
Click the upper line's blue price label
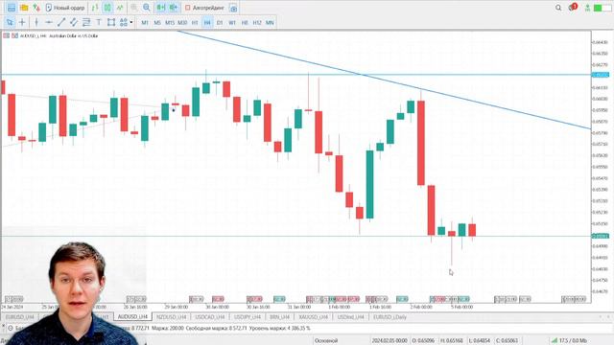(601, 75)
